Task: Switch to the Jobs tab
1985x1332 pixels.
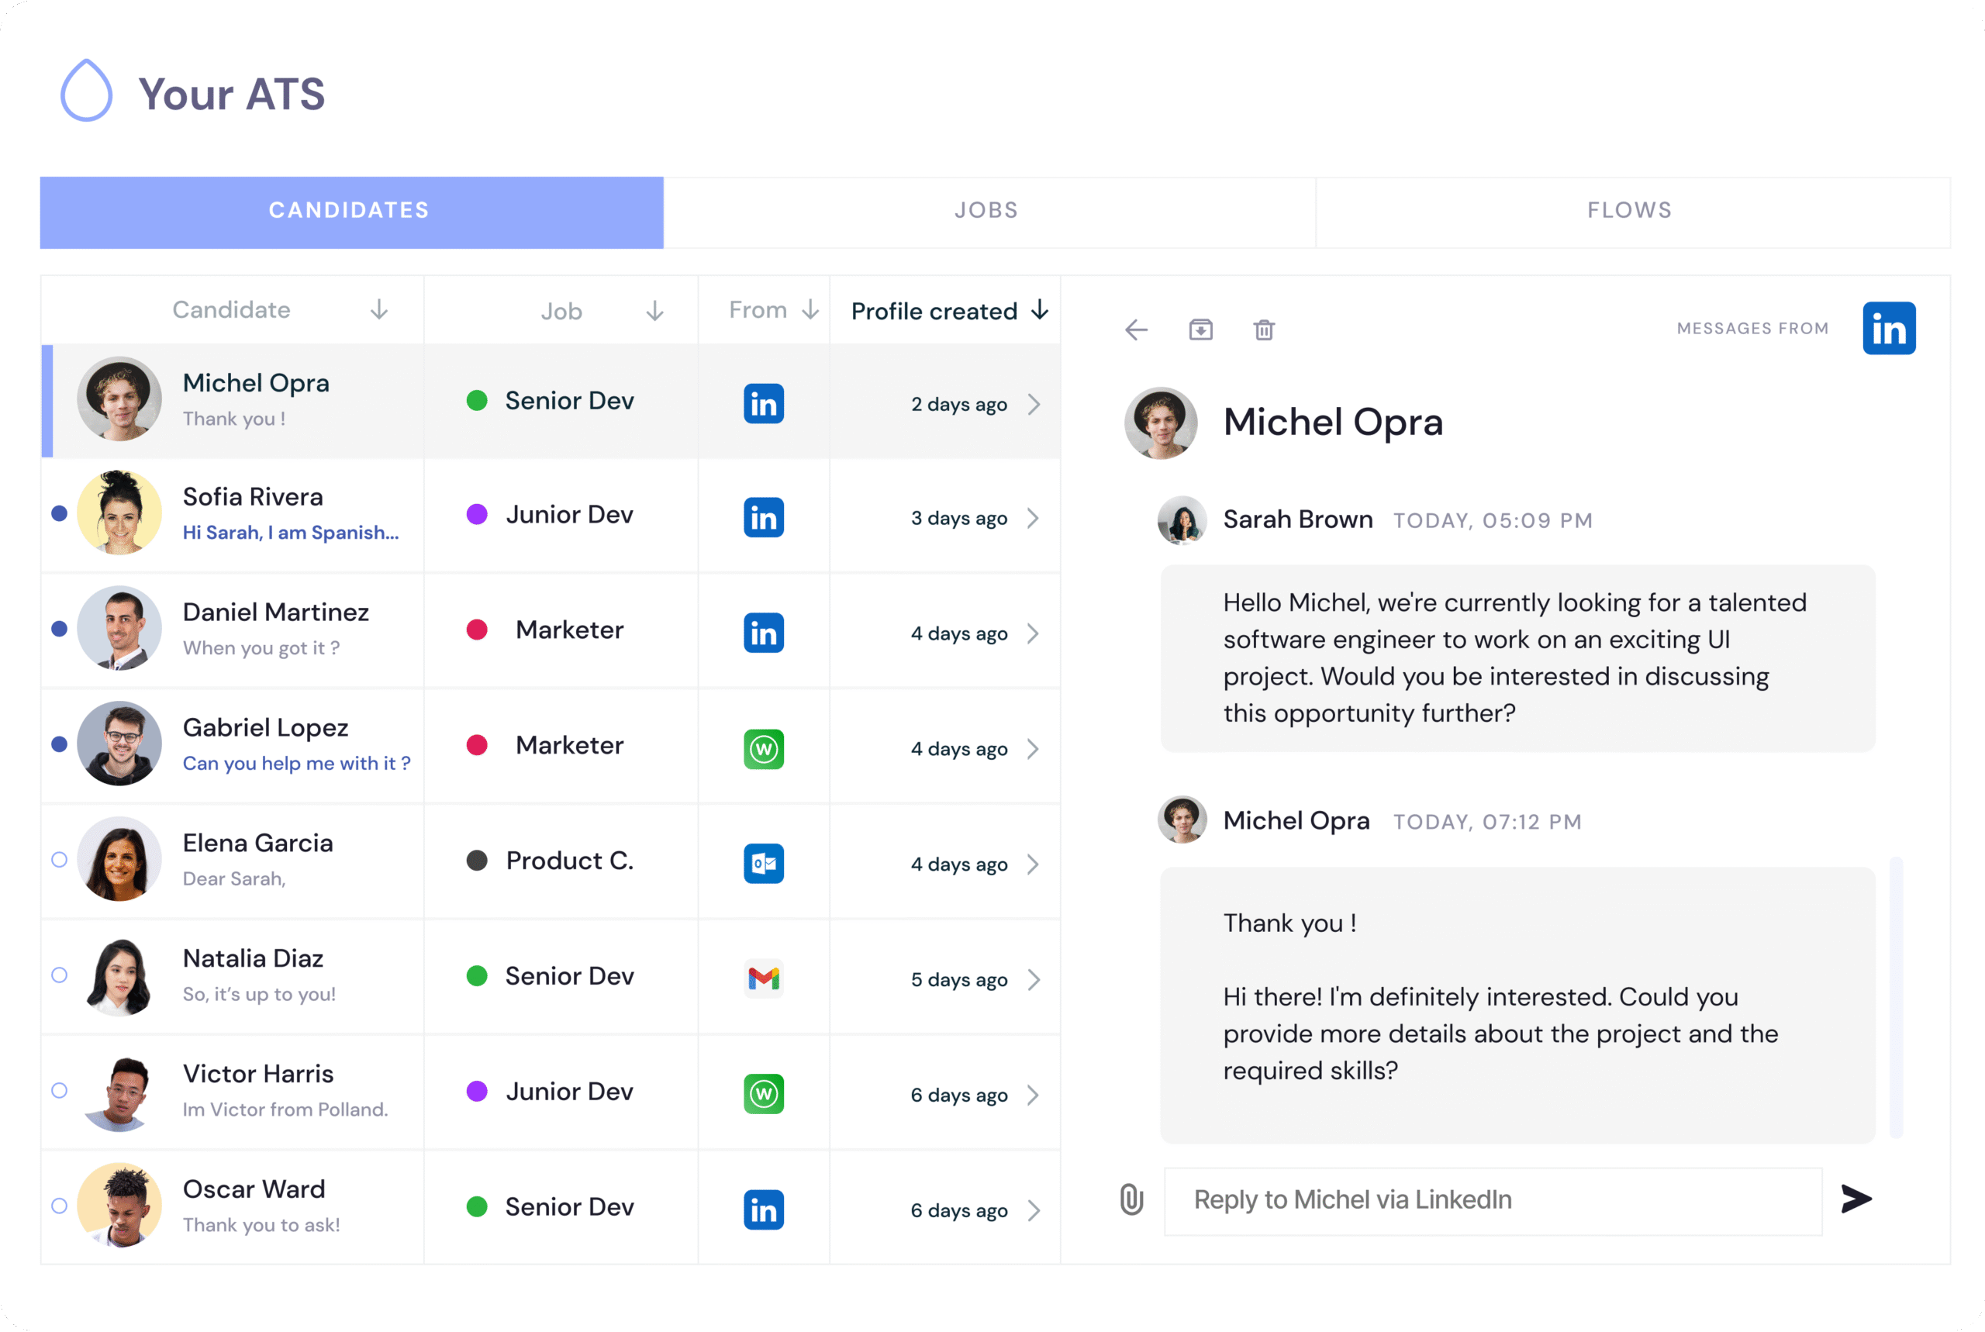Action: 987,212
